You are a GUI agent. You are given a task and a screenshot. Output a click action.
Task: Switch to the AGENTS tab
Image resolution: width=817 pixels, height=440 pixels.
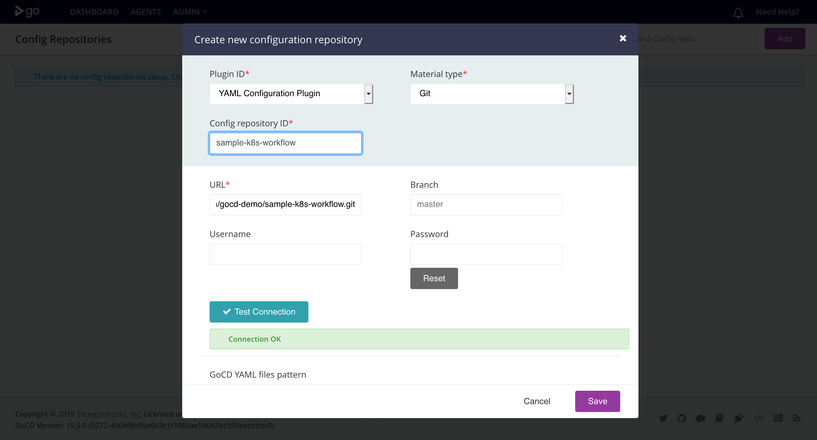146,12
